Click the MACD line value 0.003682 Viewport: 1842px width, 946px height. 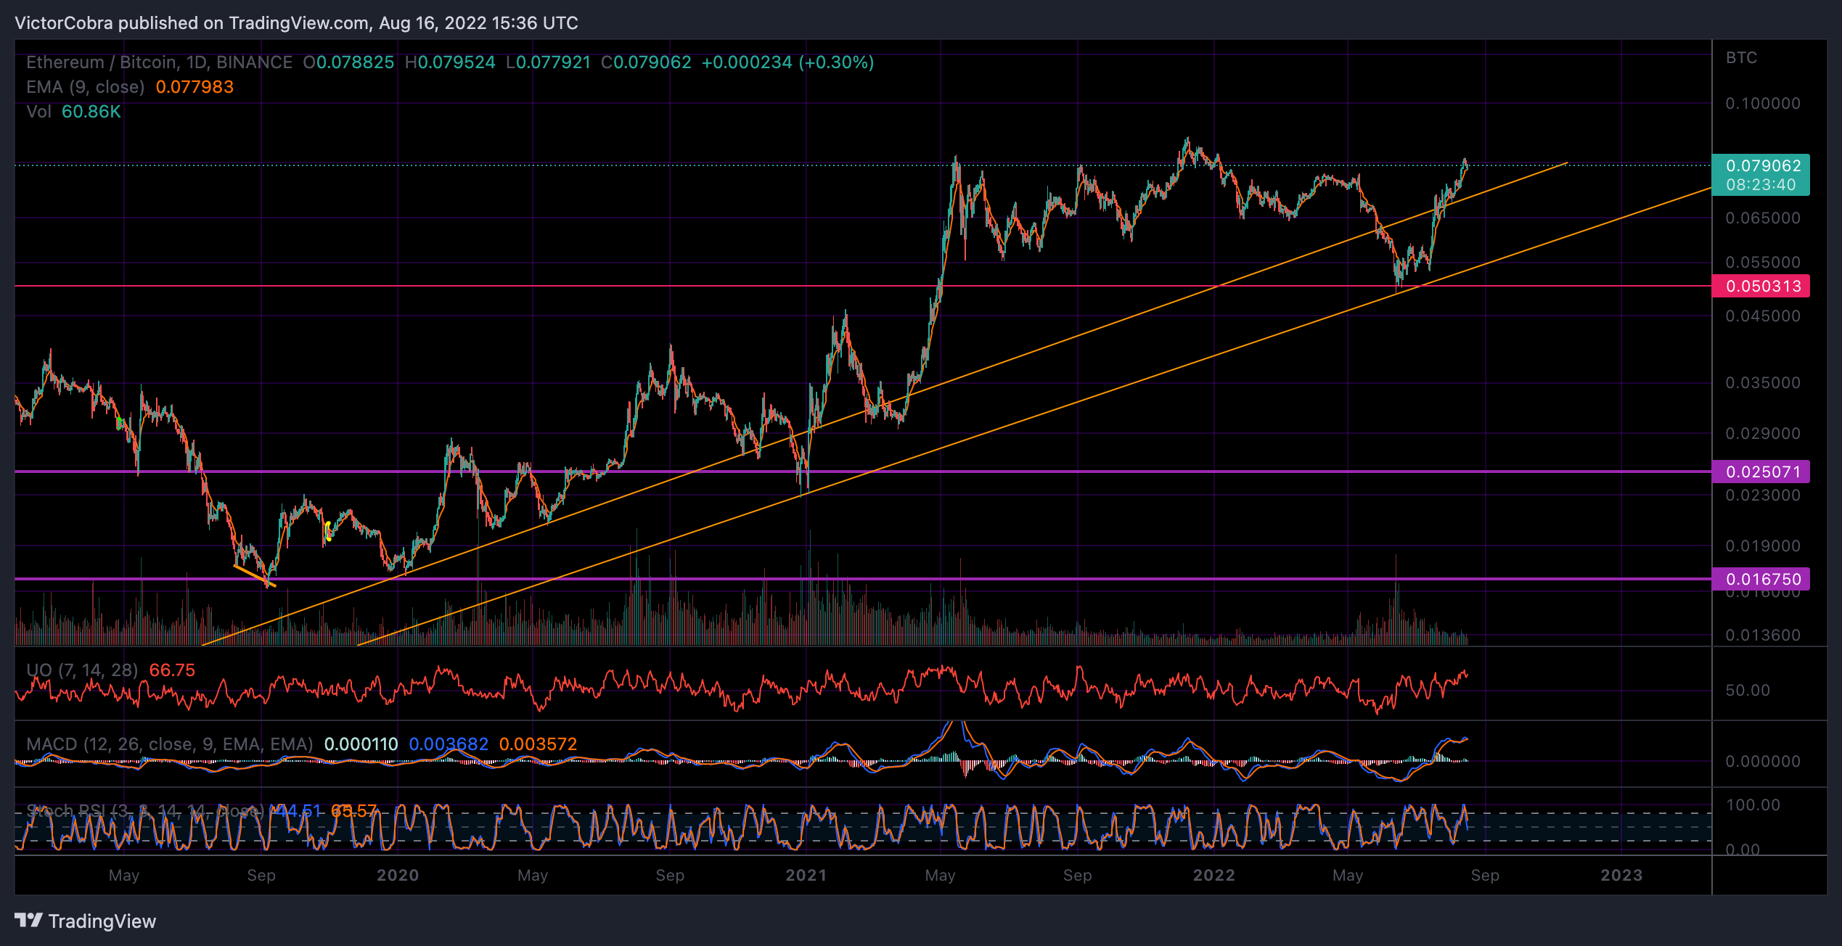click(x=449, y=744)
